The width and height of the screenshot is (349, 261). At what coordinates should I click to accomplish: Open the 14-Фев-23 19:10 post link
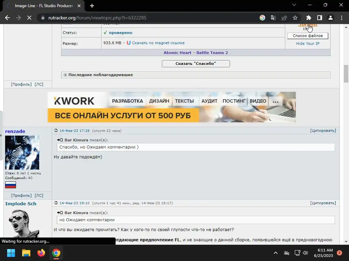tap(74, 203)
